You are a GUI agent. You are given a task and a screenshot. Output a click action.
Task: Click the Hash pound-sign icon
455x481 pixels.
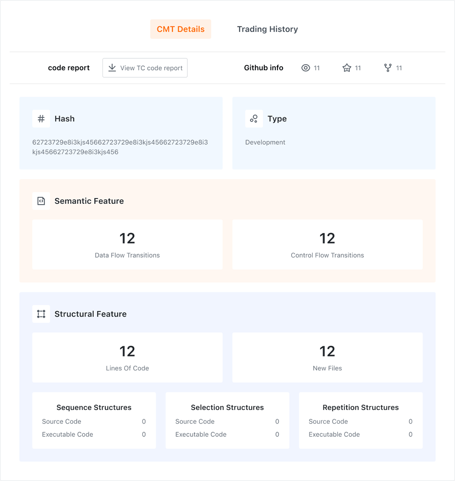click(x=41, y=119)
